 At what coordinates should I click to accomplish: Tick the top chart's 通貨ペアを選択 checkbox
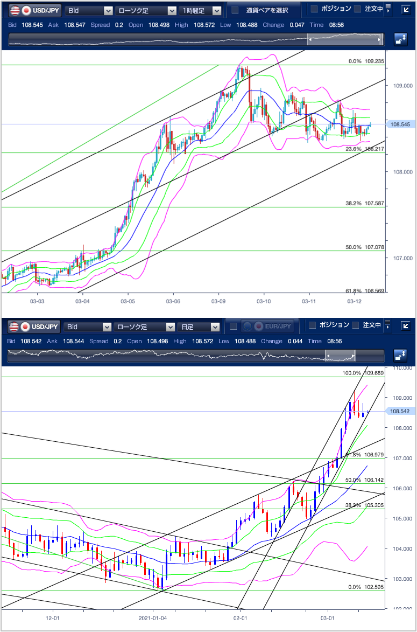235,10
